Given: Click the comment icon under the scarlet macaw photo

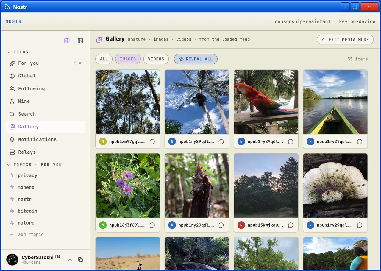Looking at the screenshot, I should pyautogui.click(x=291, y=142).
